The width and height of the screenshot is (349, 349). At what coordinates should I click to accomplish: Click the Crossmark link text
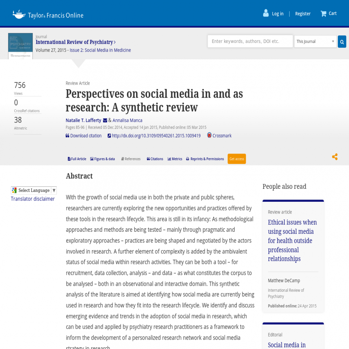tap(222, 136)
